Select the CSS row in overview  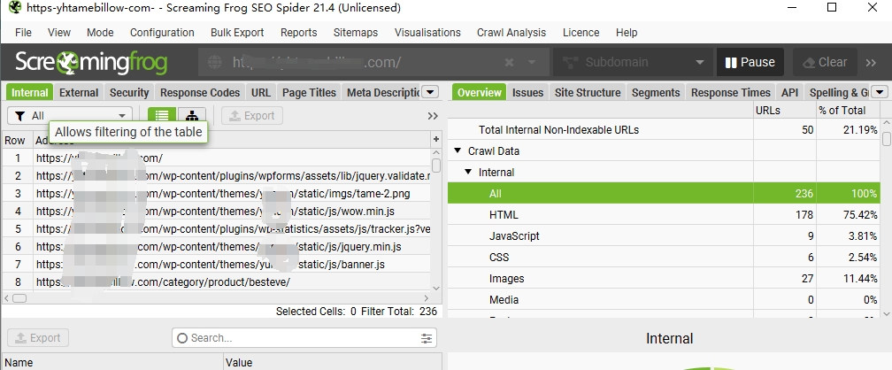[664, 258]
